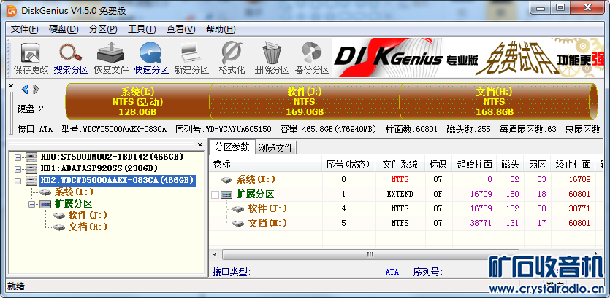Click the 终止柱面 column header
This screenshot has width=610, height=298.
[573, 165]
